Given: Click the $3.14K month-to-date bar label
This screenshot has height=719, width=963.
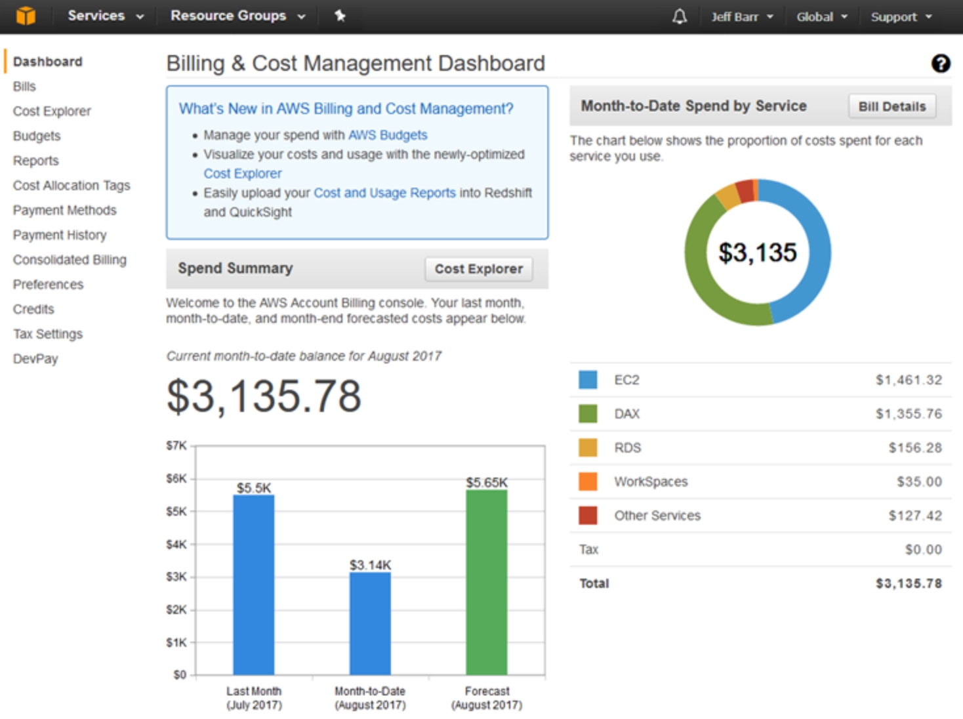Looking at the screenshot, I should tap(370, 565).
